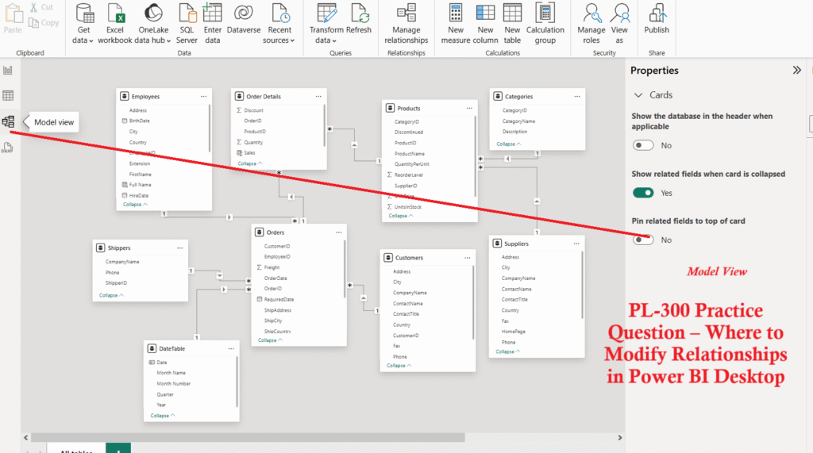Click the Manage roles icon

click(591, 13)
